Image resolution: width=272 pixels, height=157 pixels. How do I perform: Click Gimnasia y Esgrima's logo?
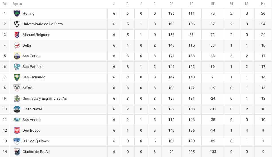coord(17,98)
